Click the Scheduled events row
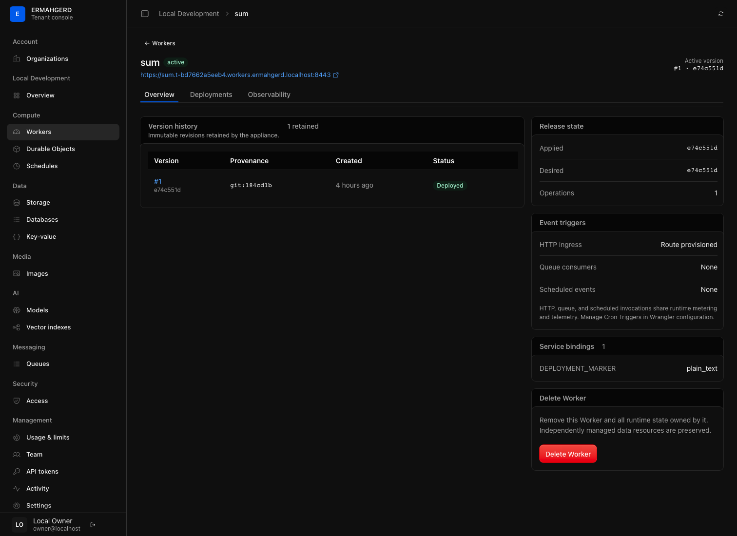Image resolution: width=737 pixels, height=536 pixels. point(628,289)
